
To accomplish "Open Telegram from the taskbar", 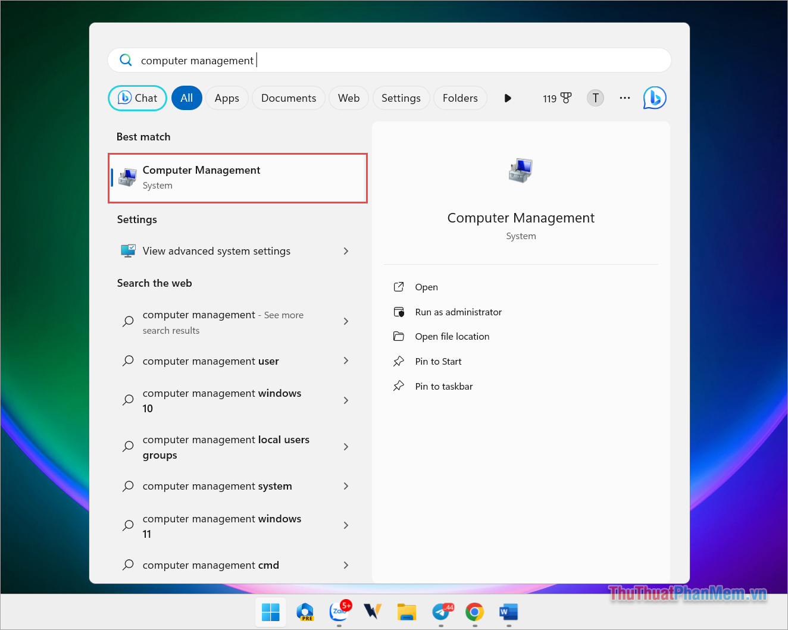I will [x=441, y=612].
